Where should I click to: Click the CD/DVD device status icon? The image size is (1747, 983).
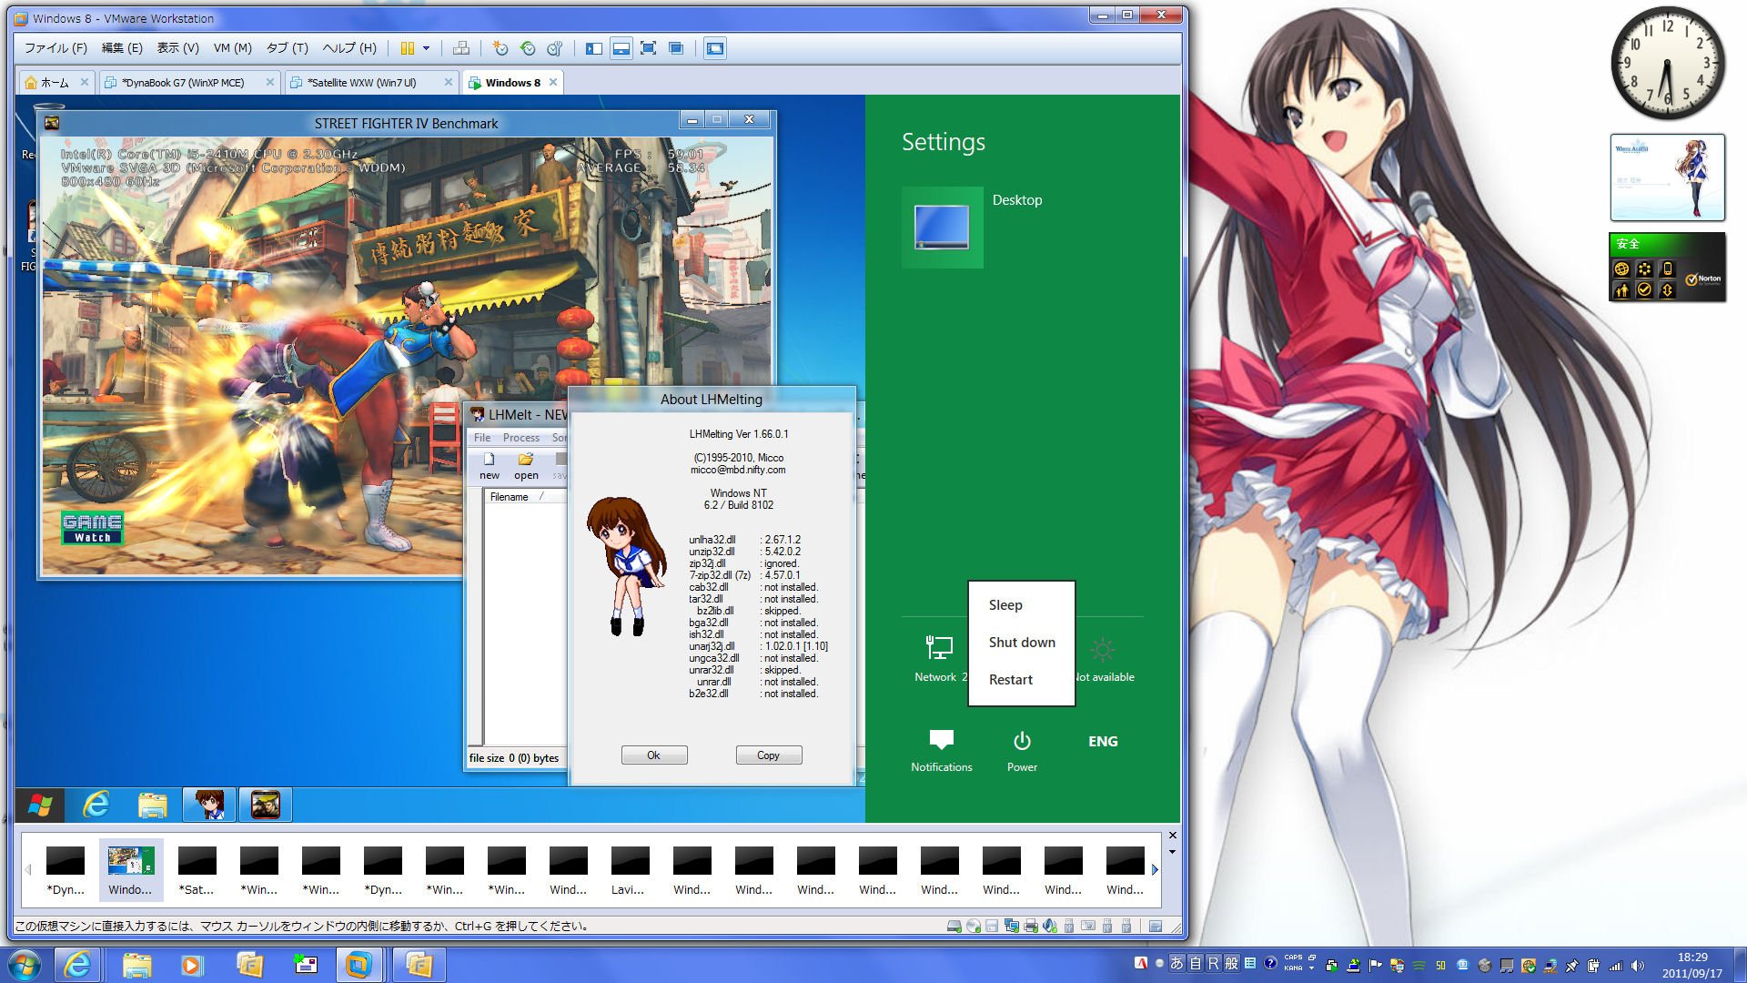pyautogui.click(x=974, y=926)
